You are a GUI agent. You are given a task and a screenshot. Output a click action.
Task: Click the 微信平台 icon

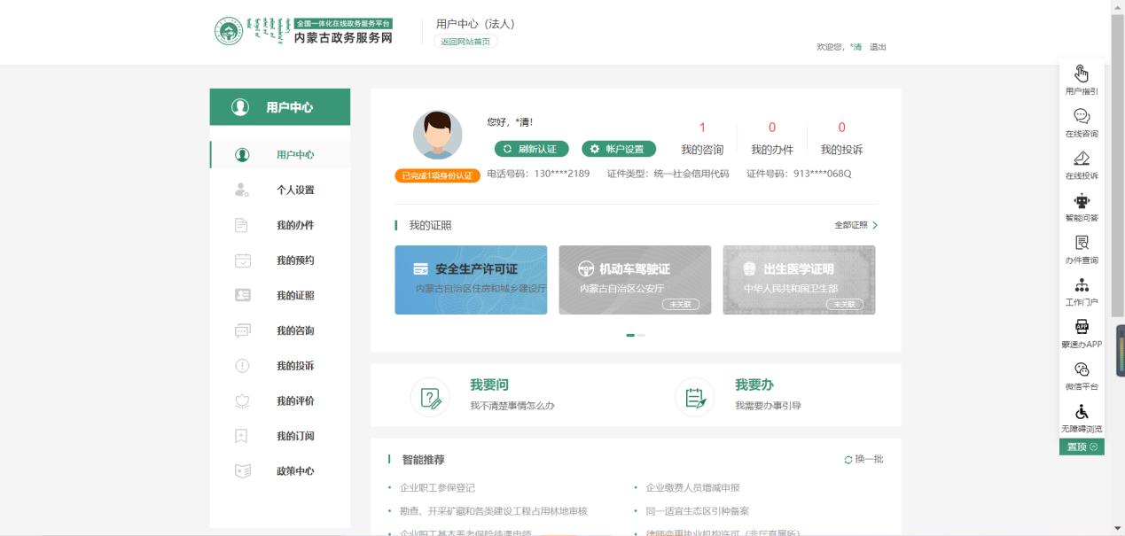(x=1081, y=369)
